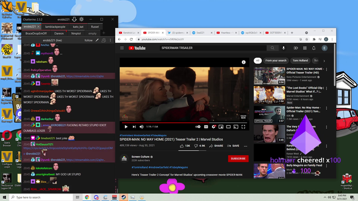Image resolution: width=358 pixels, height=201 pixels.
Task: Expand the chip filter row right chevron
Action: tap(324, 61)
